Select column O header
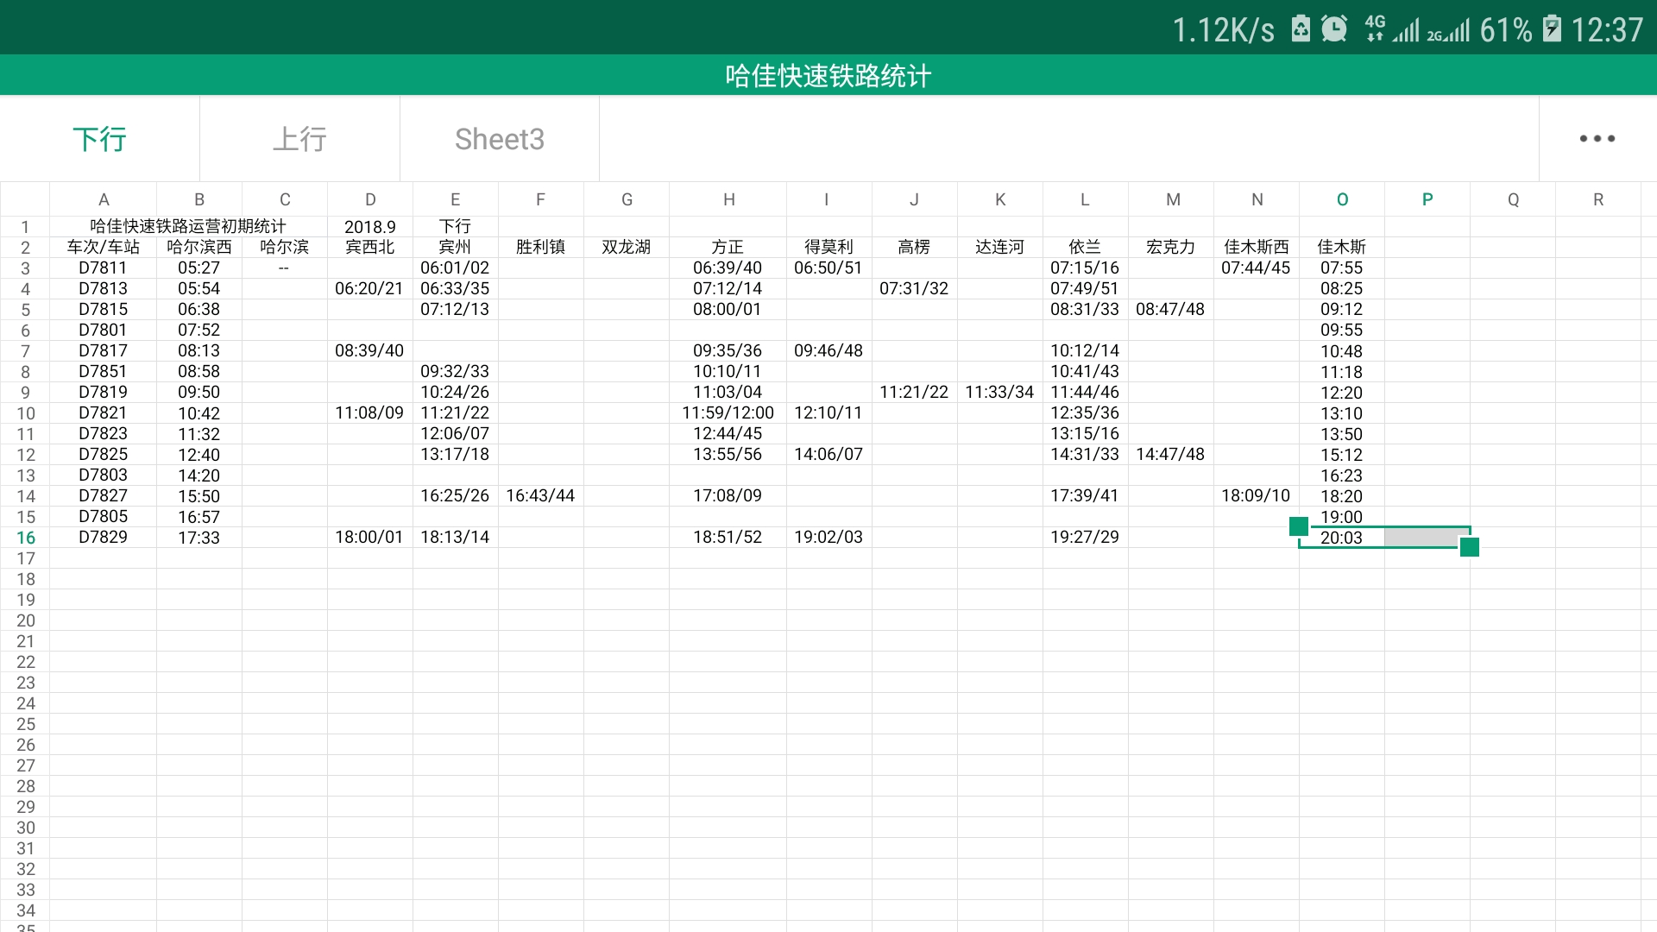The height and width of the screenshot is (932, 1657). pyautogui.click(x=1342, y=199)
